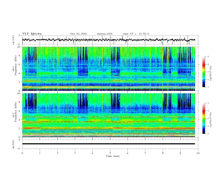The height and width of the screenshot is (172, 223).
Task: Click the 'start UT = 15:50:0' label
Action: tap(136, 34)
